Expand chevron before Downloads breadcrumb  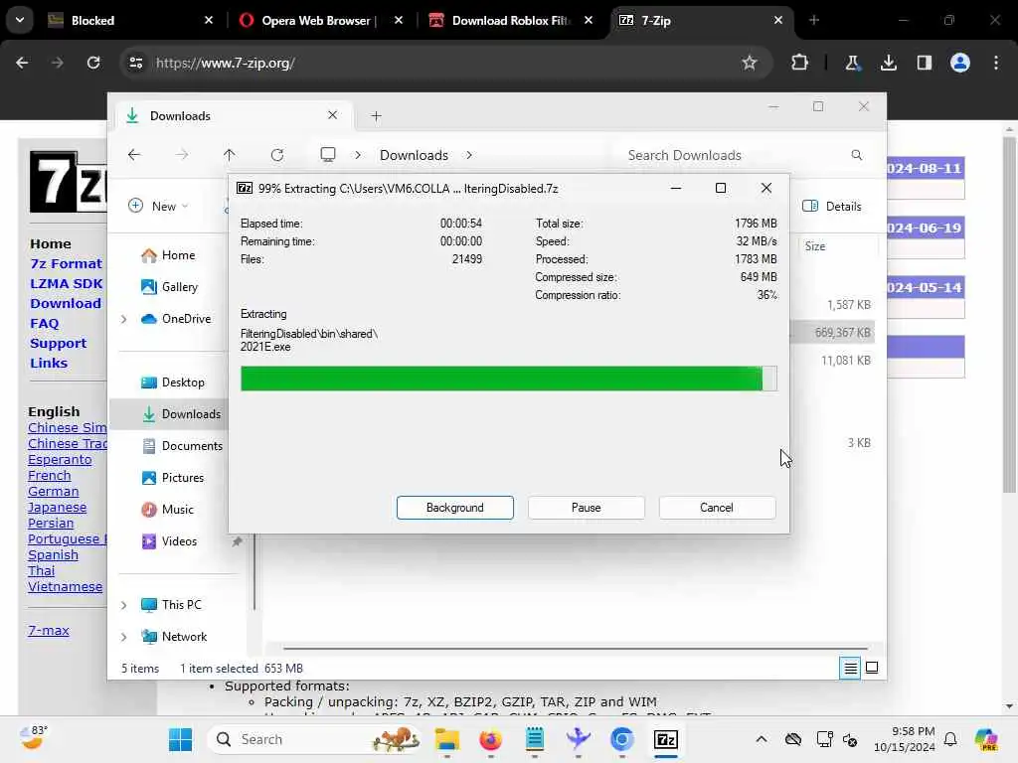[358, 155]
